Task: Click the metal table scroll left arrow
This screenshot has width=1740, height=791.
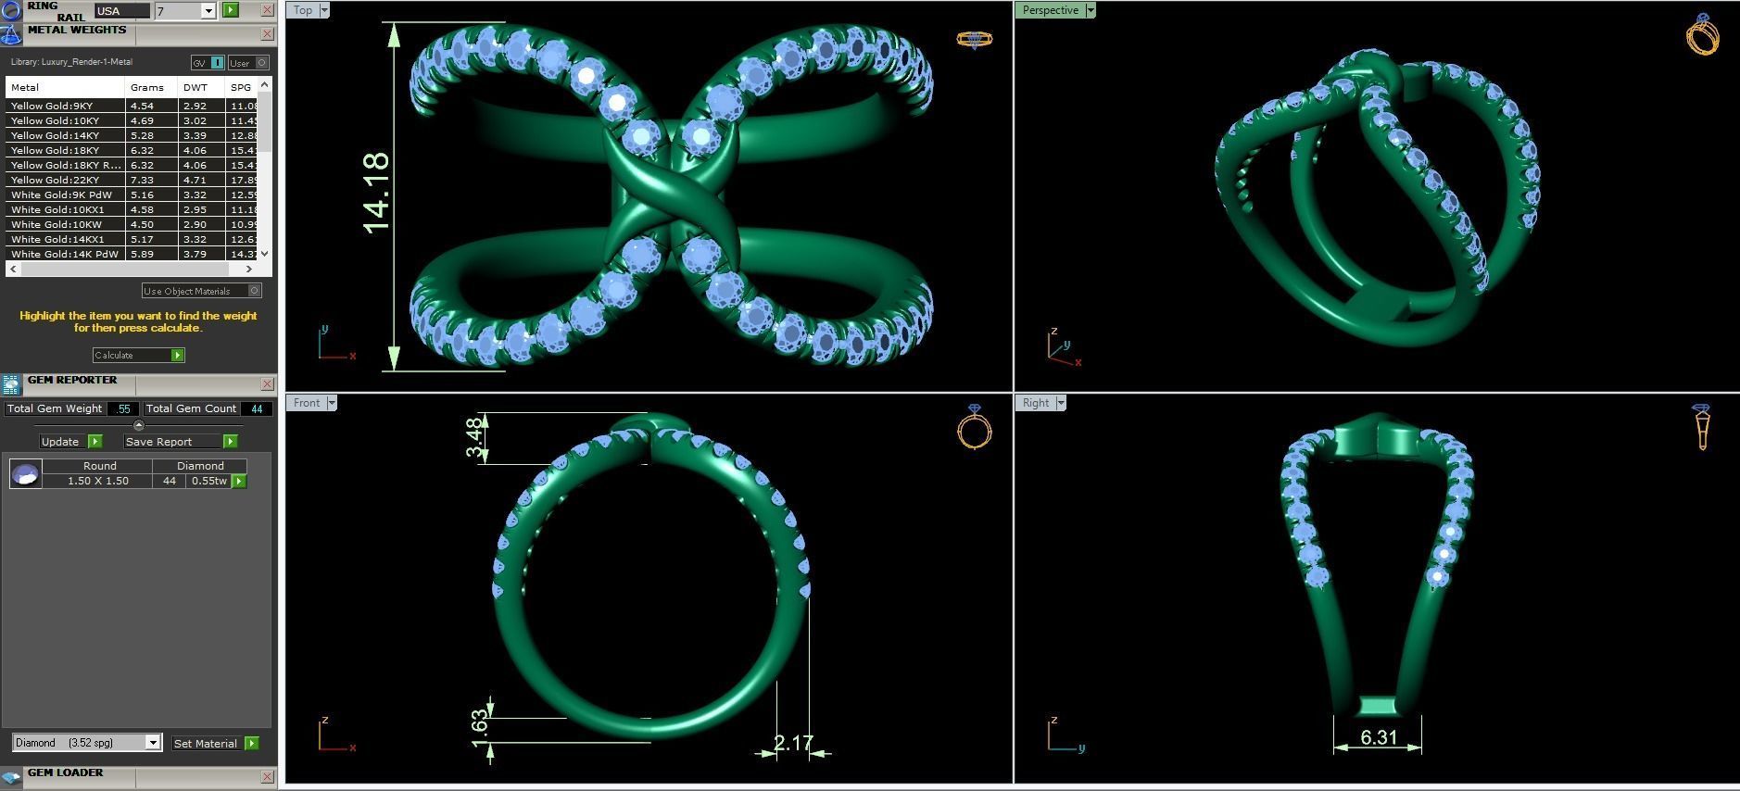Action: [x=12, y=269]
